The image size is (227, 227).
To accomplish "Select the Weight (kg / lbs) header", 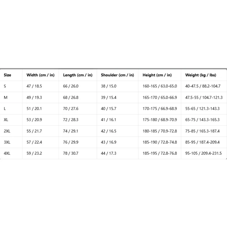I will coord(201,75).
